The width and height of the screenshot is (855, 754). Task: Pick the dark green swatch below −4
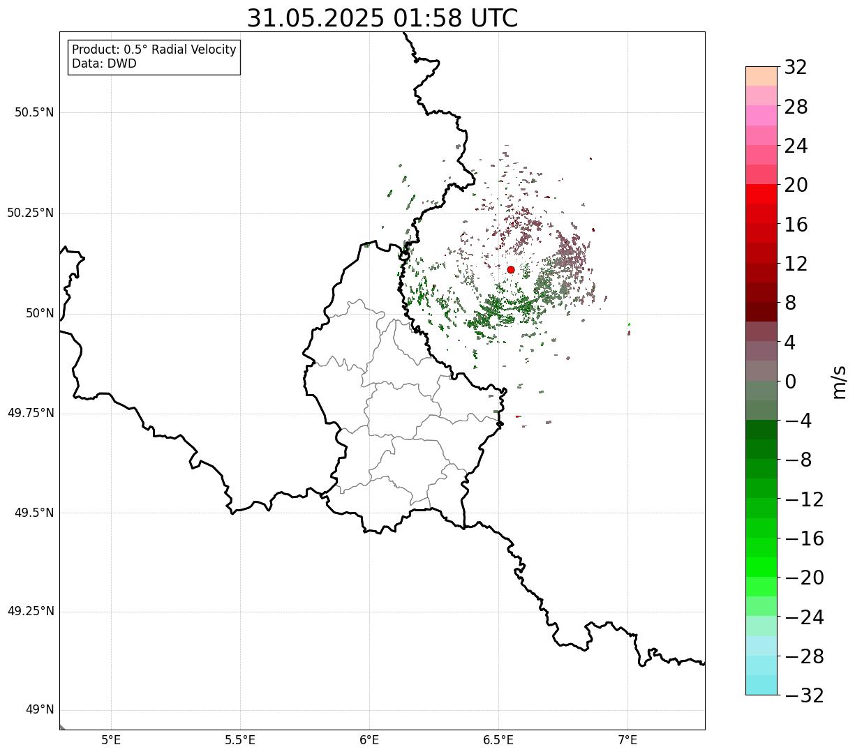pyautogui.click(x=761, y=430)
